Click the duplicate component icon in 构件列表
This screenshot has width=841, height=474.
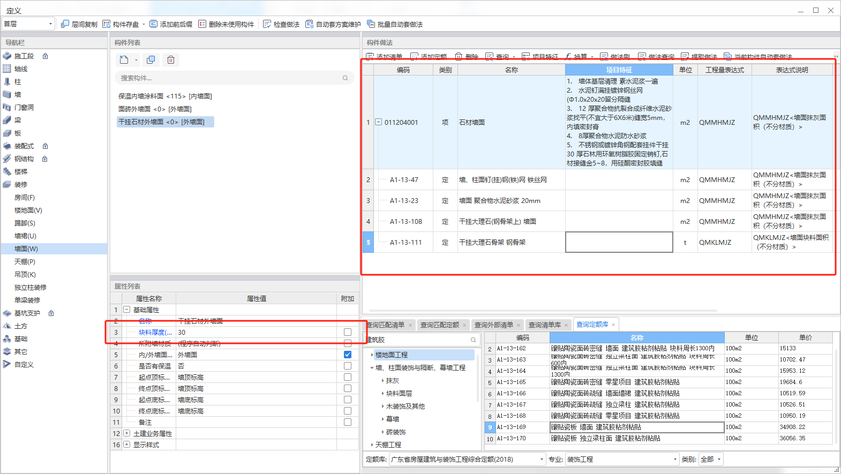151,60
